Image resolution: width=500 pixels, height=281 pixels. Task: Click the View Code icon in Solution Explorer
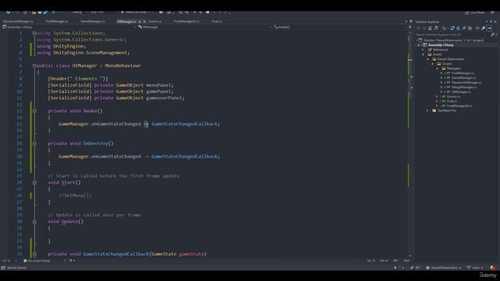click(477, 28)
